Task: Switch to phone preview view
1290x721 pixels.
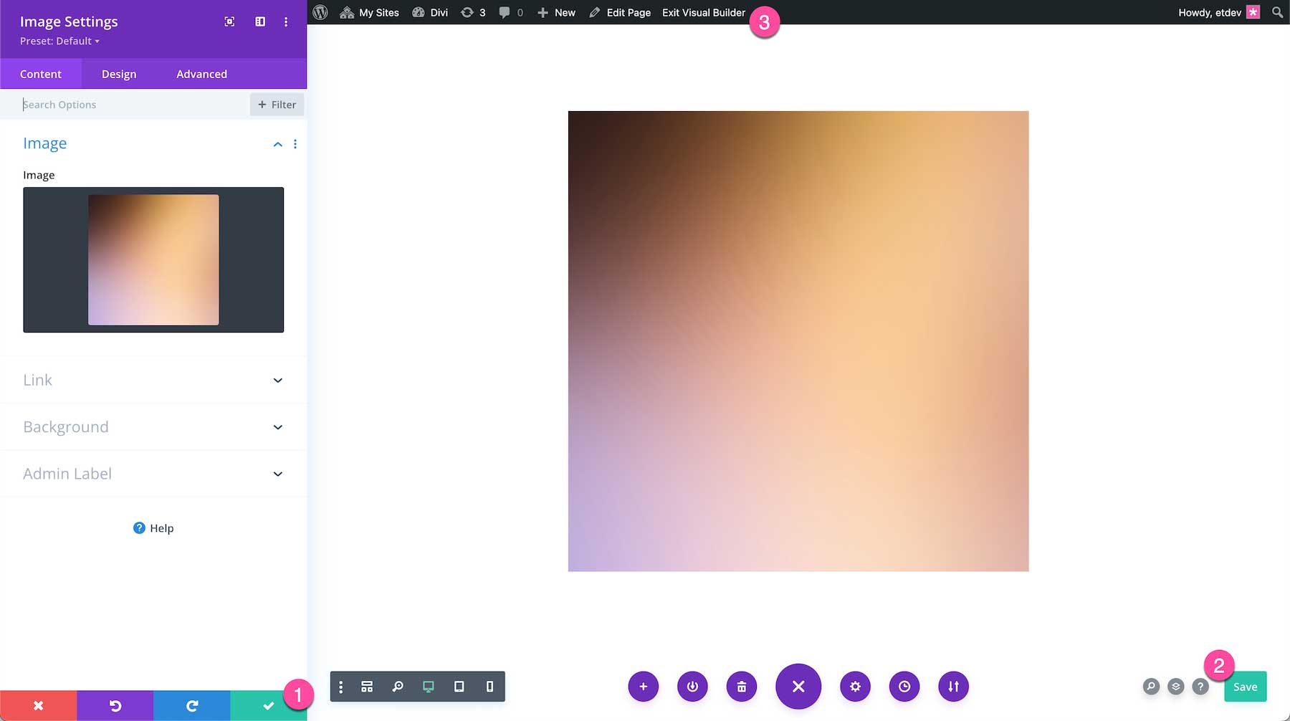Action: point(489,687)
